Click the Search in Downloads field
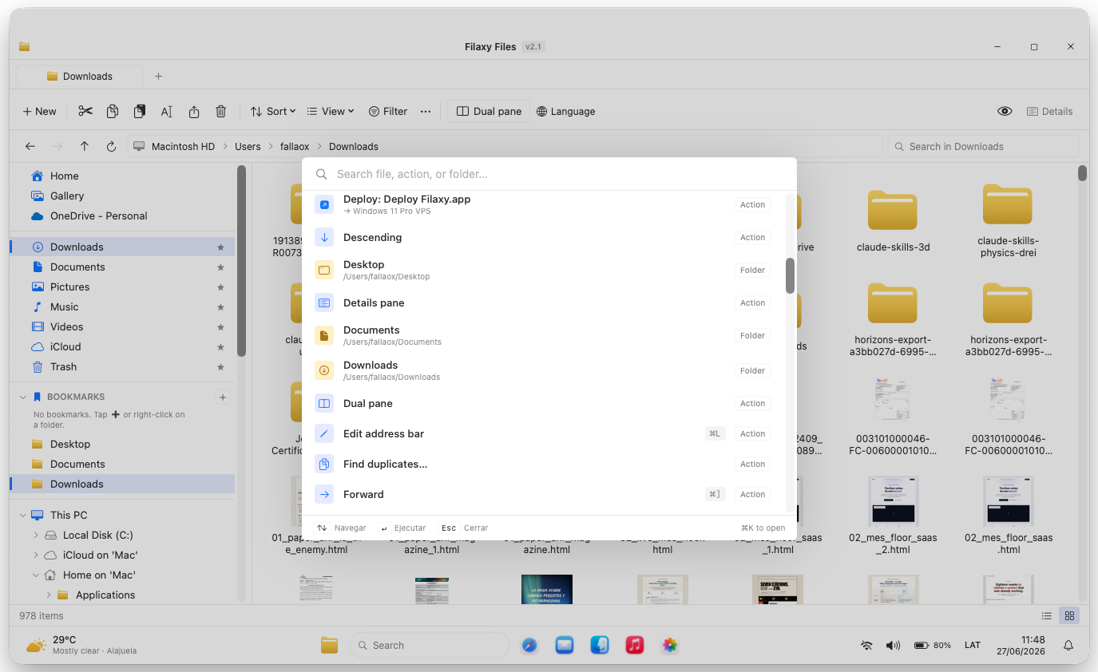The image size is (1098, 672). (x=983, y=146)
